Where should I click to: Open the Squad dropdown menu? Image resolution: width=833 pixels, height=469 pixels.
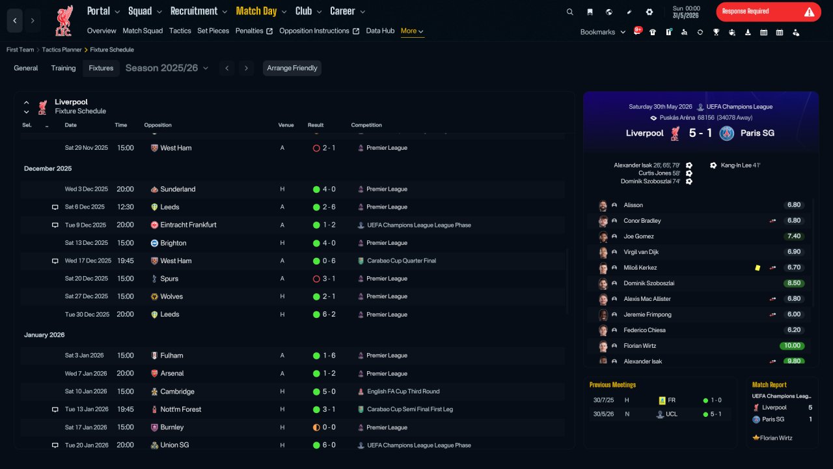(144, 11)
